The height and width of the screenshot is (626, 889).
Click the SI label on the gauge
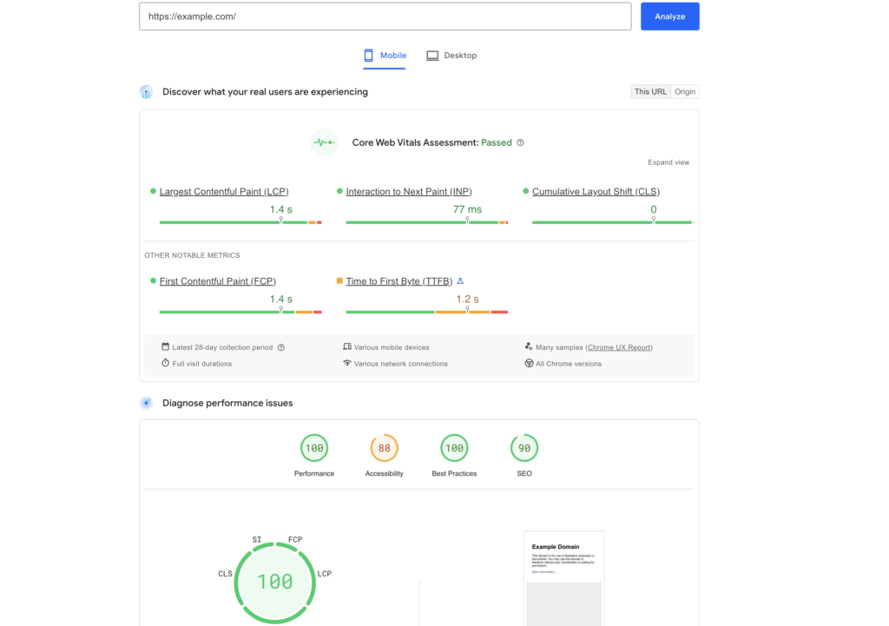(257, 539)
